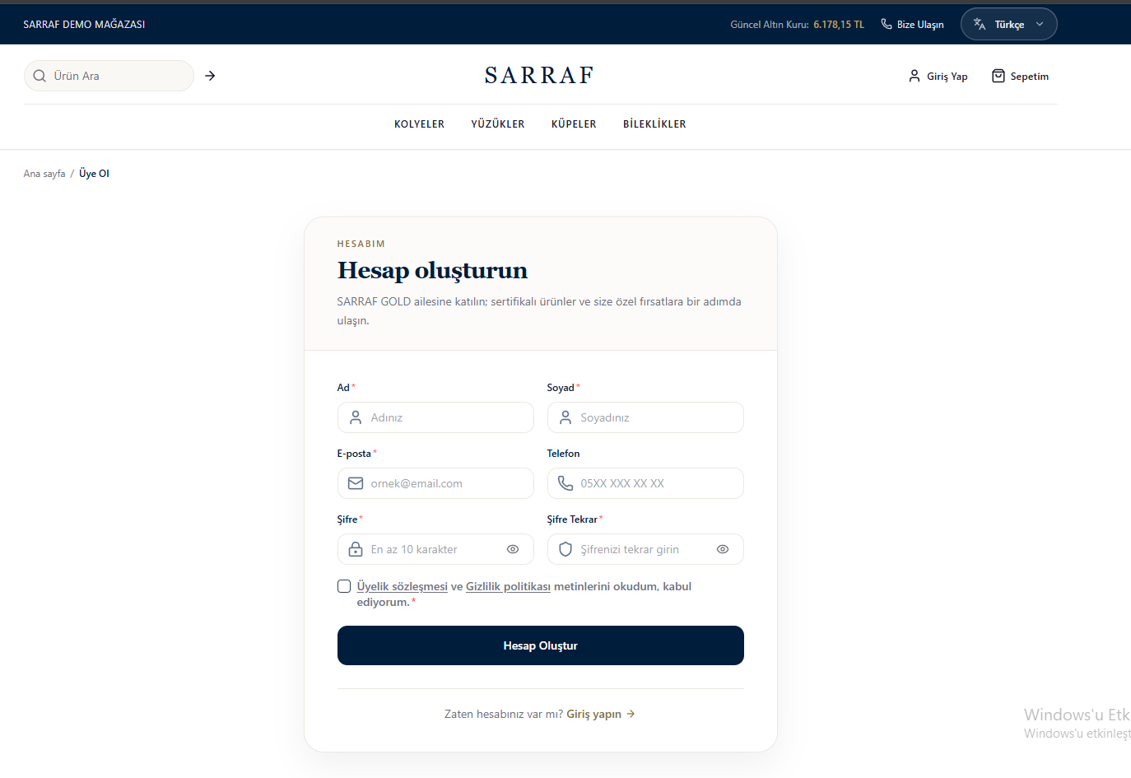Open the Gizlilik politikası link
This screenshot has height=778, width=1131.
508,586
